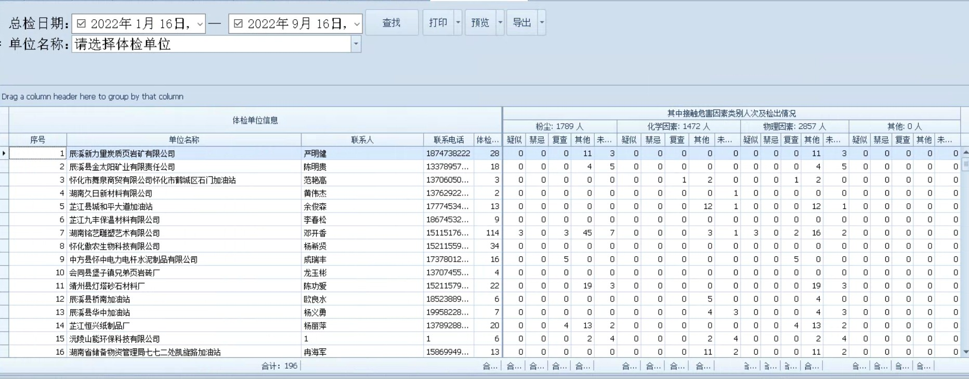The width and height of the screenshot is (969, 379).
Task: Toggle the start date checkbox
Action: coord(81,24)
